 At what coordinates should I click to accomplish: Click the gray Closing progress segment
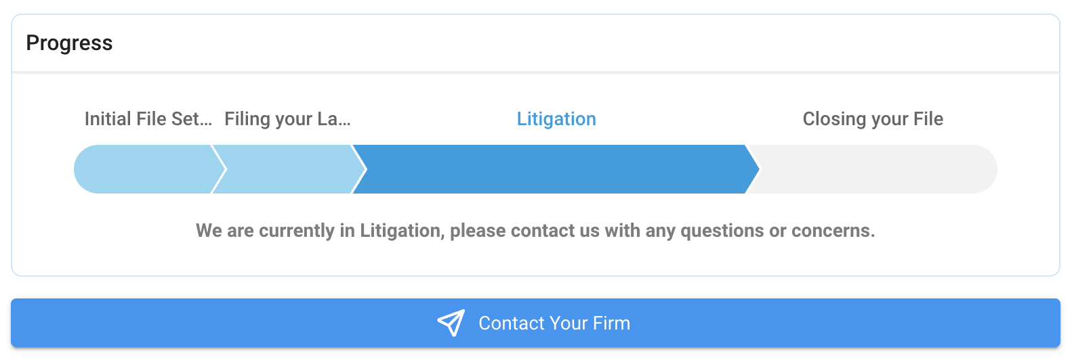pos(874,169)
